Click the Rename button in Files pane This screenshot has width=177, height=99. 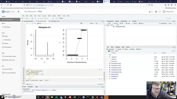pos(132,49)
